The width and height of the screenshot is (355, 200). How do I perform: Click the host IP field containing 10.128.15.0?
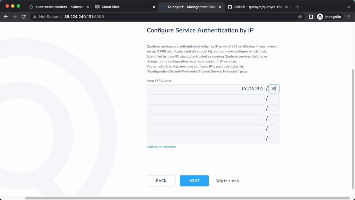pyautogui.click(x=206, y=89)
